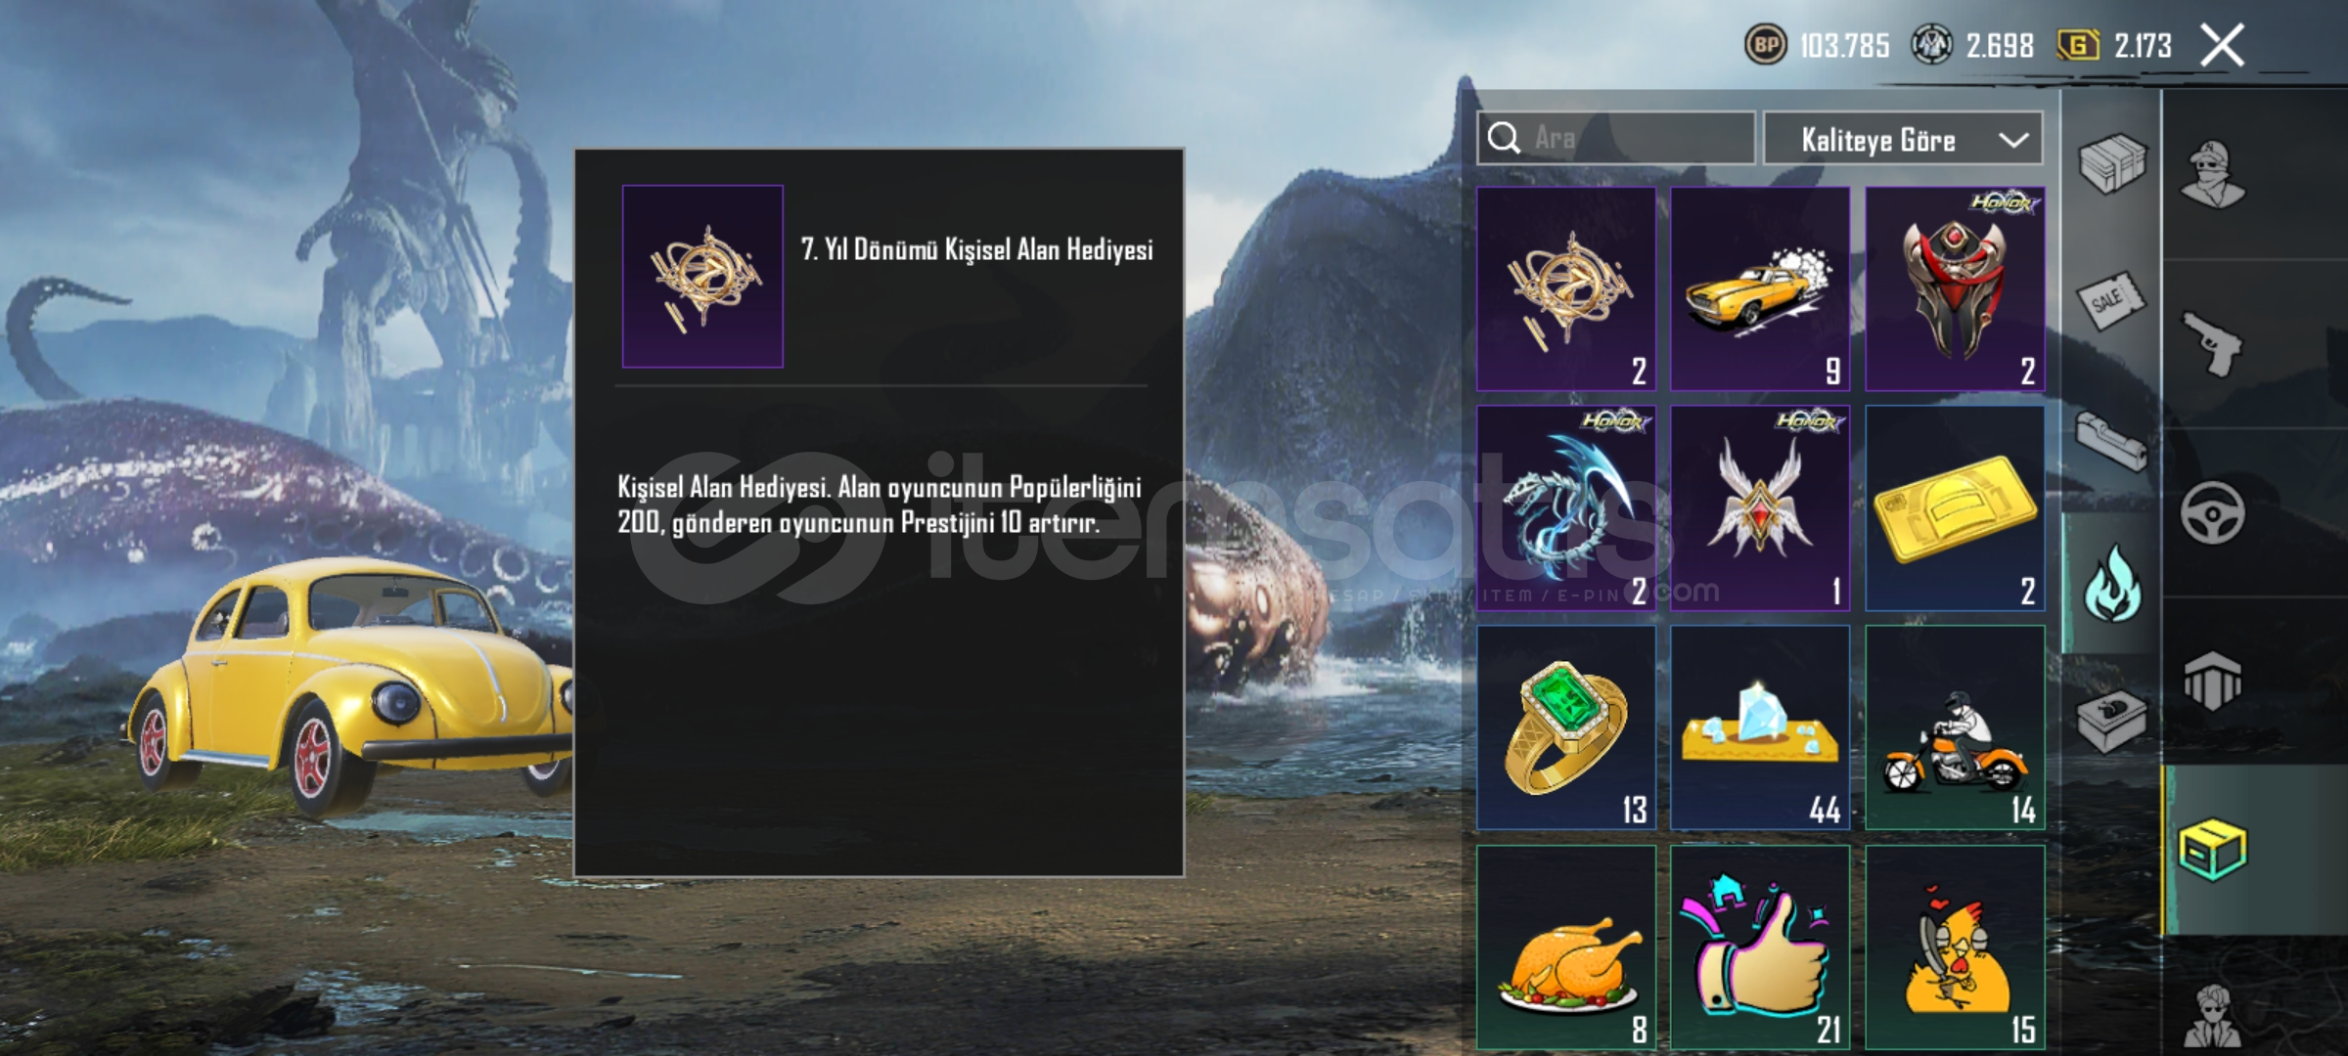The width and height of the screenshot is (2348, 1056).
Task: Focus the Ara search field
Action: click(x=1615, y=138)
